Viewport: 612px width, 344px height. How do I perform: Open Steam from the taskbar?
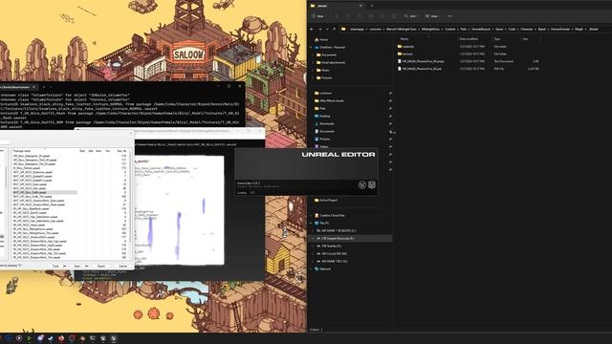point(50,338)
